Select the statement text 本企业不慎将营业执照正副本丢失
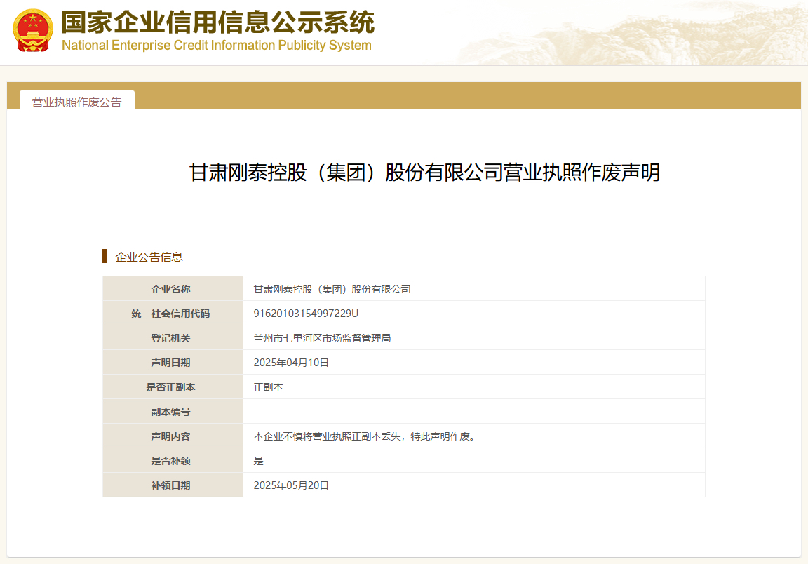Screen dimensions: 808x564 click(x=327, y=436)
